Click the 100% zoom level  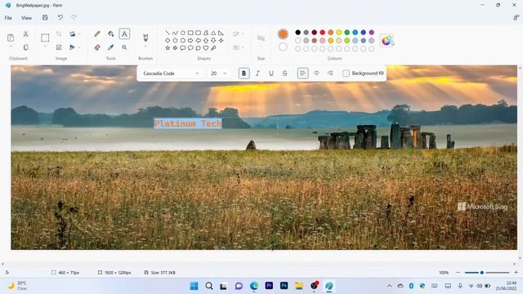(444, 273)
